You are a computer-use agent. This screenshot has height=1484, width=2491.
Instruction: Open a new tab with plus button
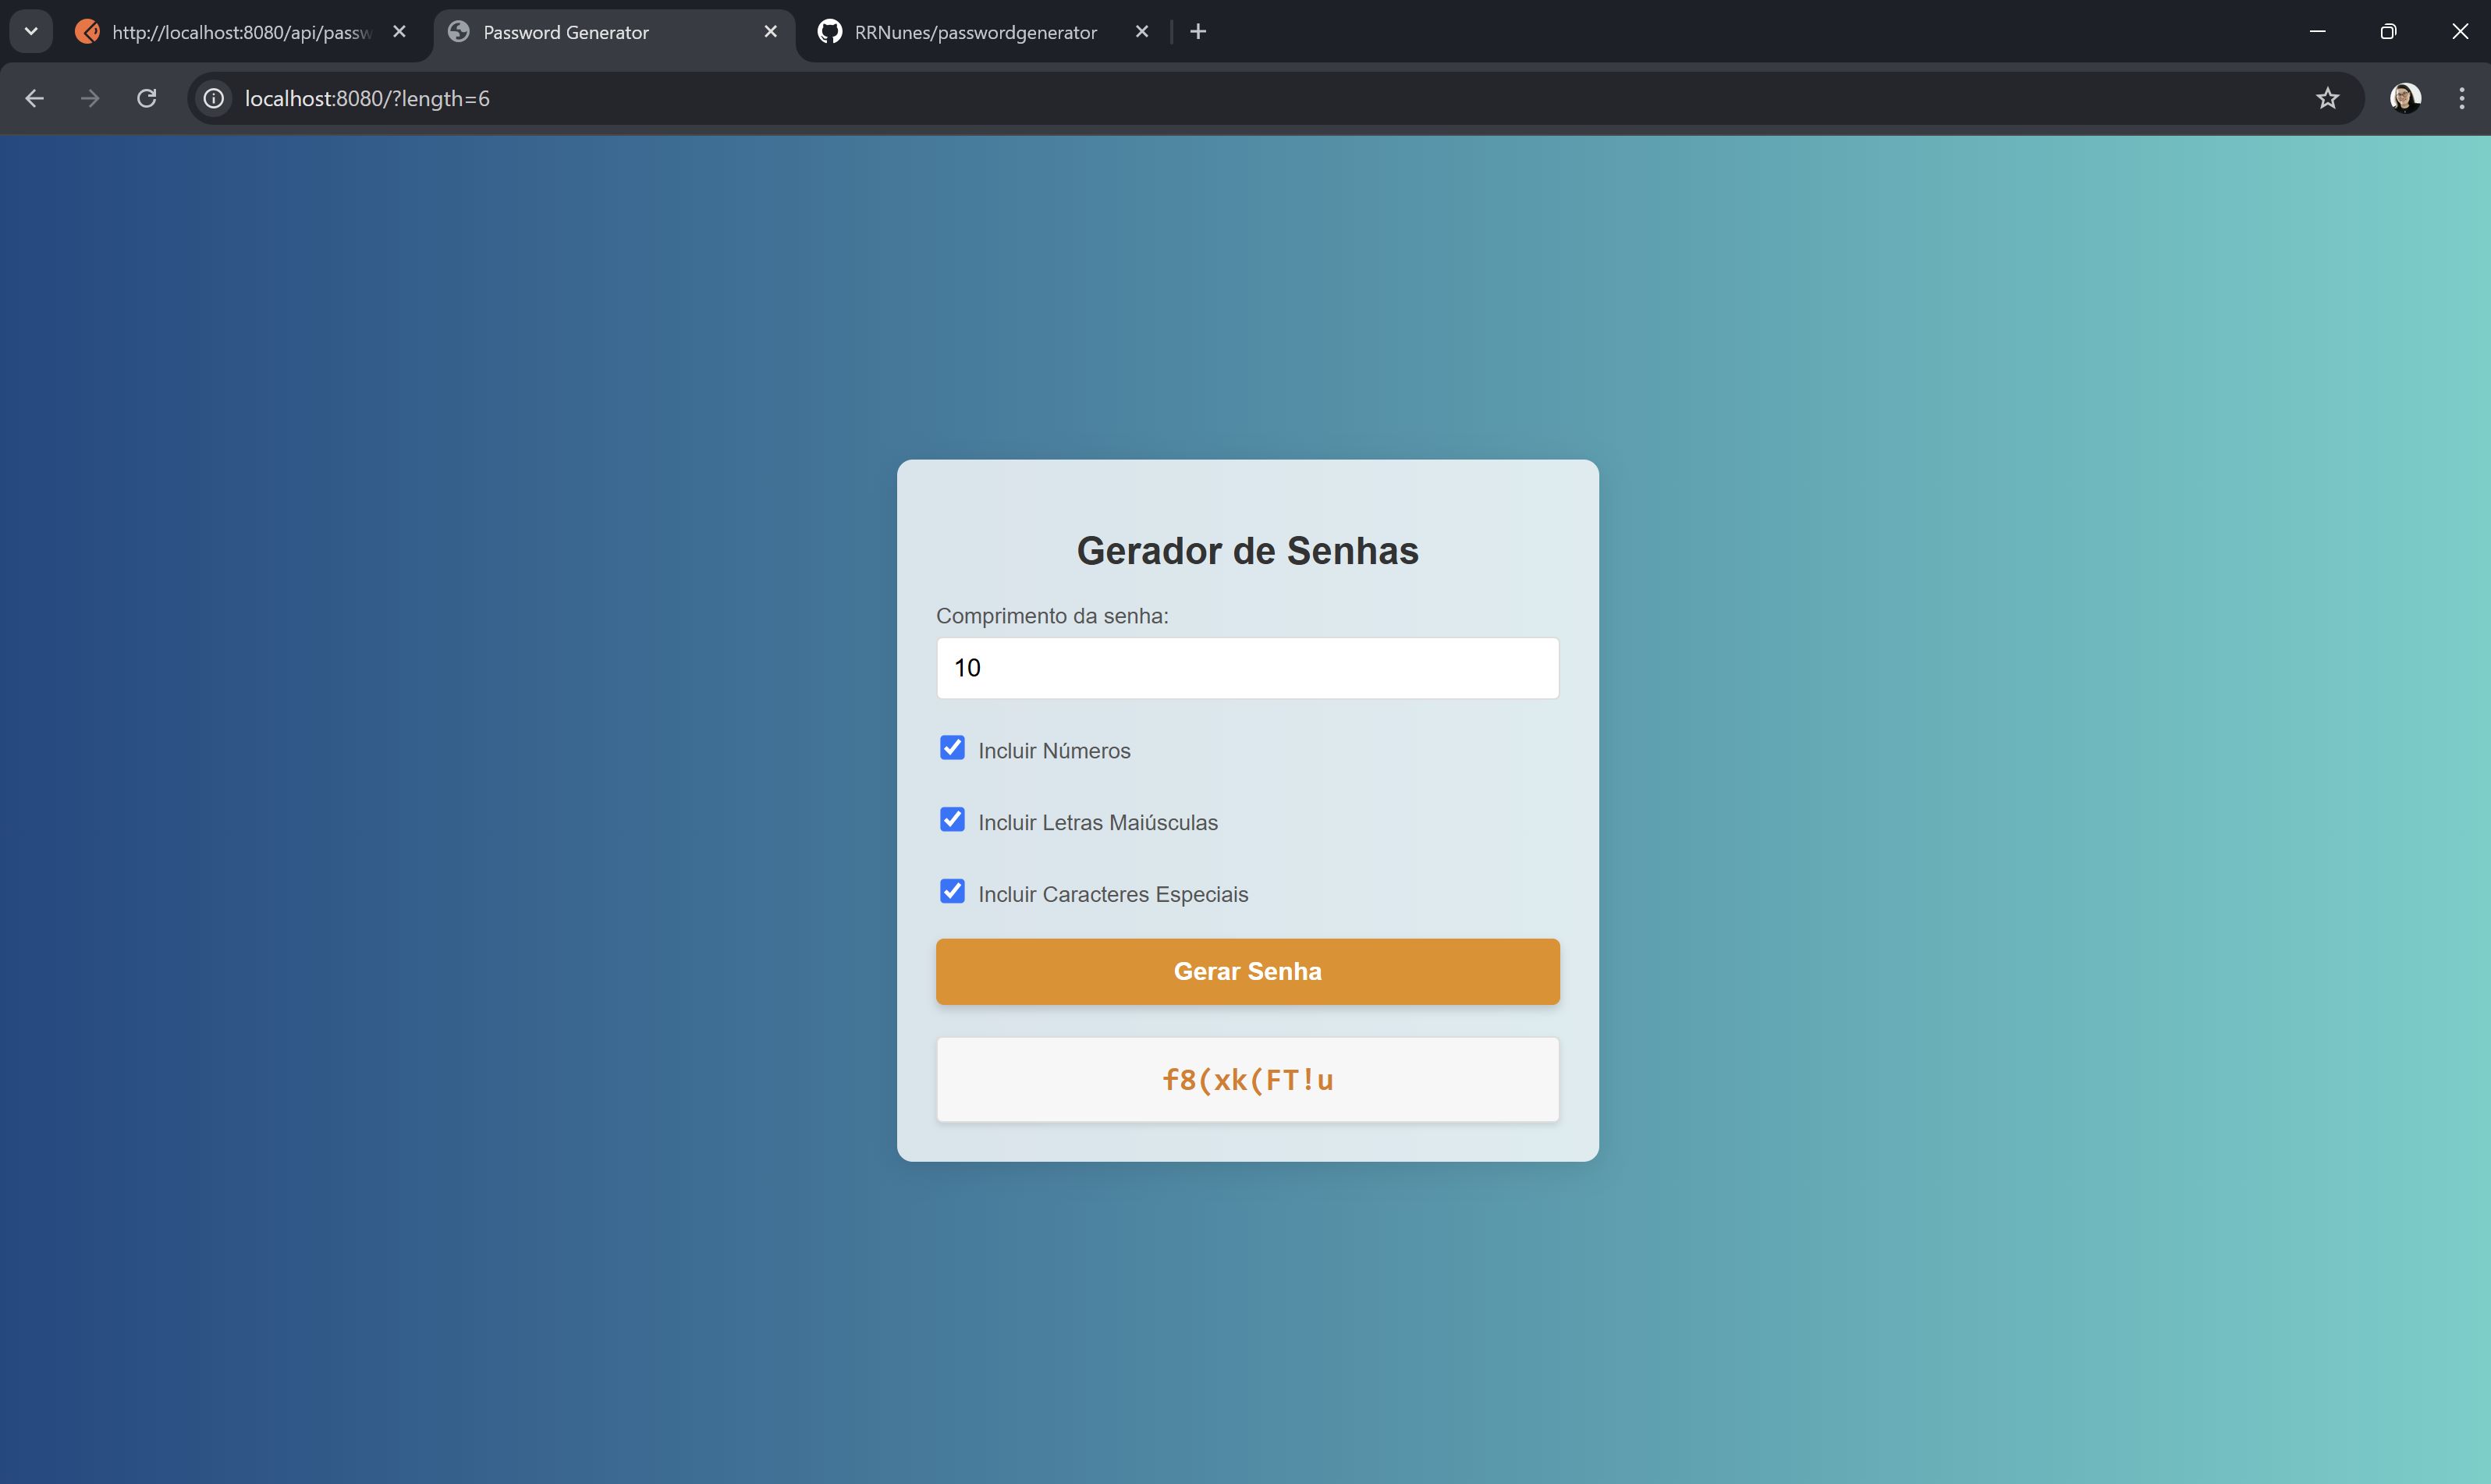[x=1198, y=32]
